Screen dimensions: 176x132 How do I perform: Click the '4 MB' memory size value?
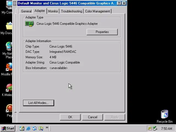click(x=53, y=57)
